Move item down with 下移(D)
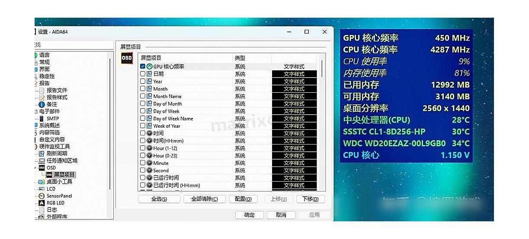This screenshot has width=529, height=239. pyautogui.click(x=311, y=199)
